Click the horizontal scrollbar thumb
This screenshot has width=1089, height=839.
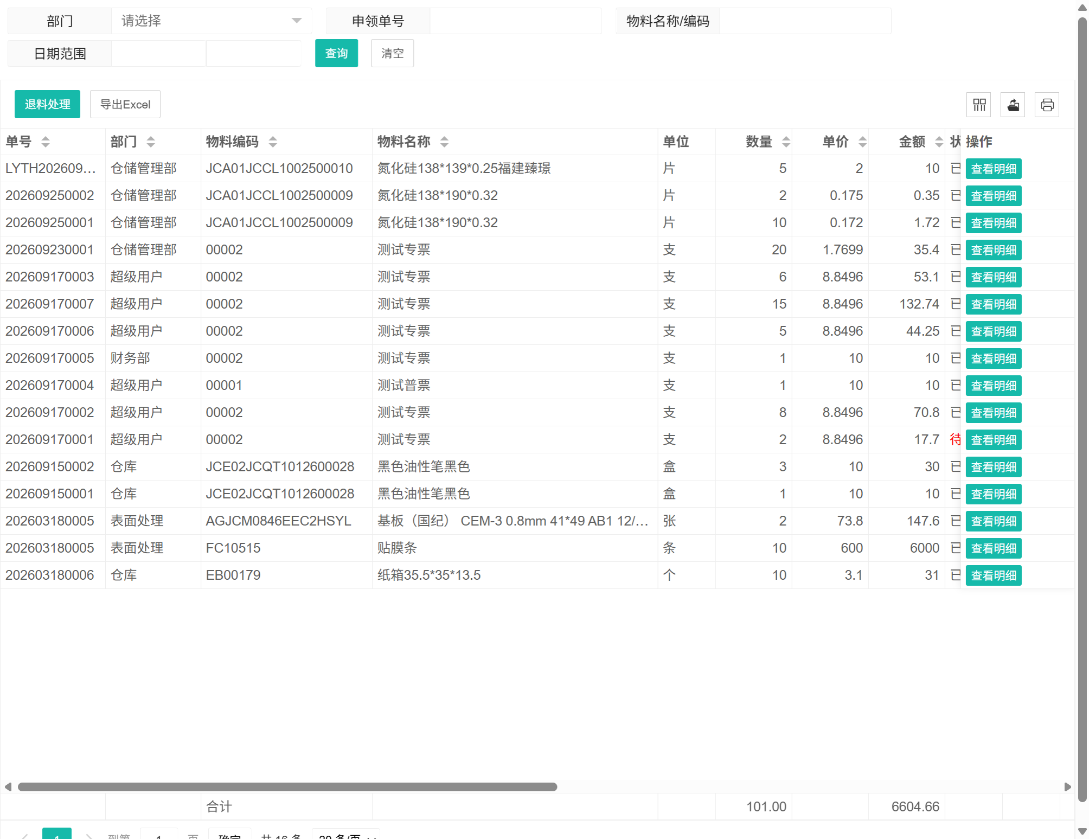[287, 787]
